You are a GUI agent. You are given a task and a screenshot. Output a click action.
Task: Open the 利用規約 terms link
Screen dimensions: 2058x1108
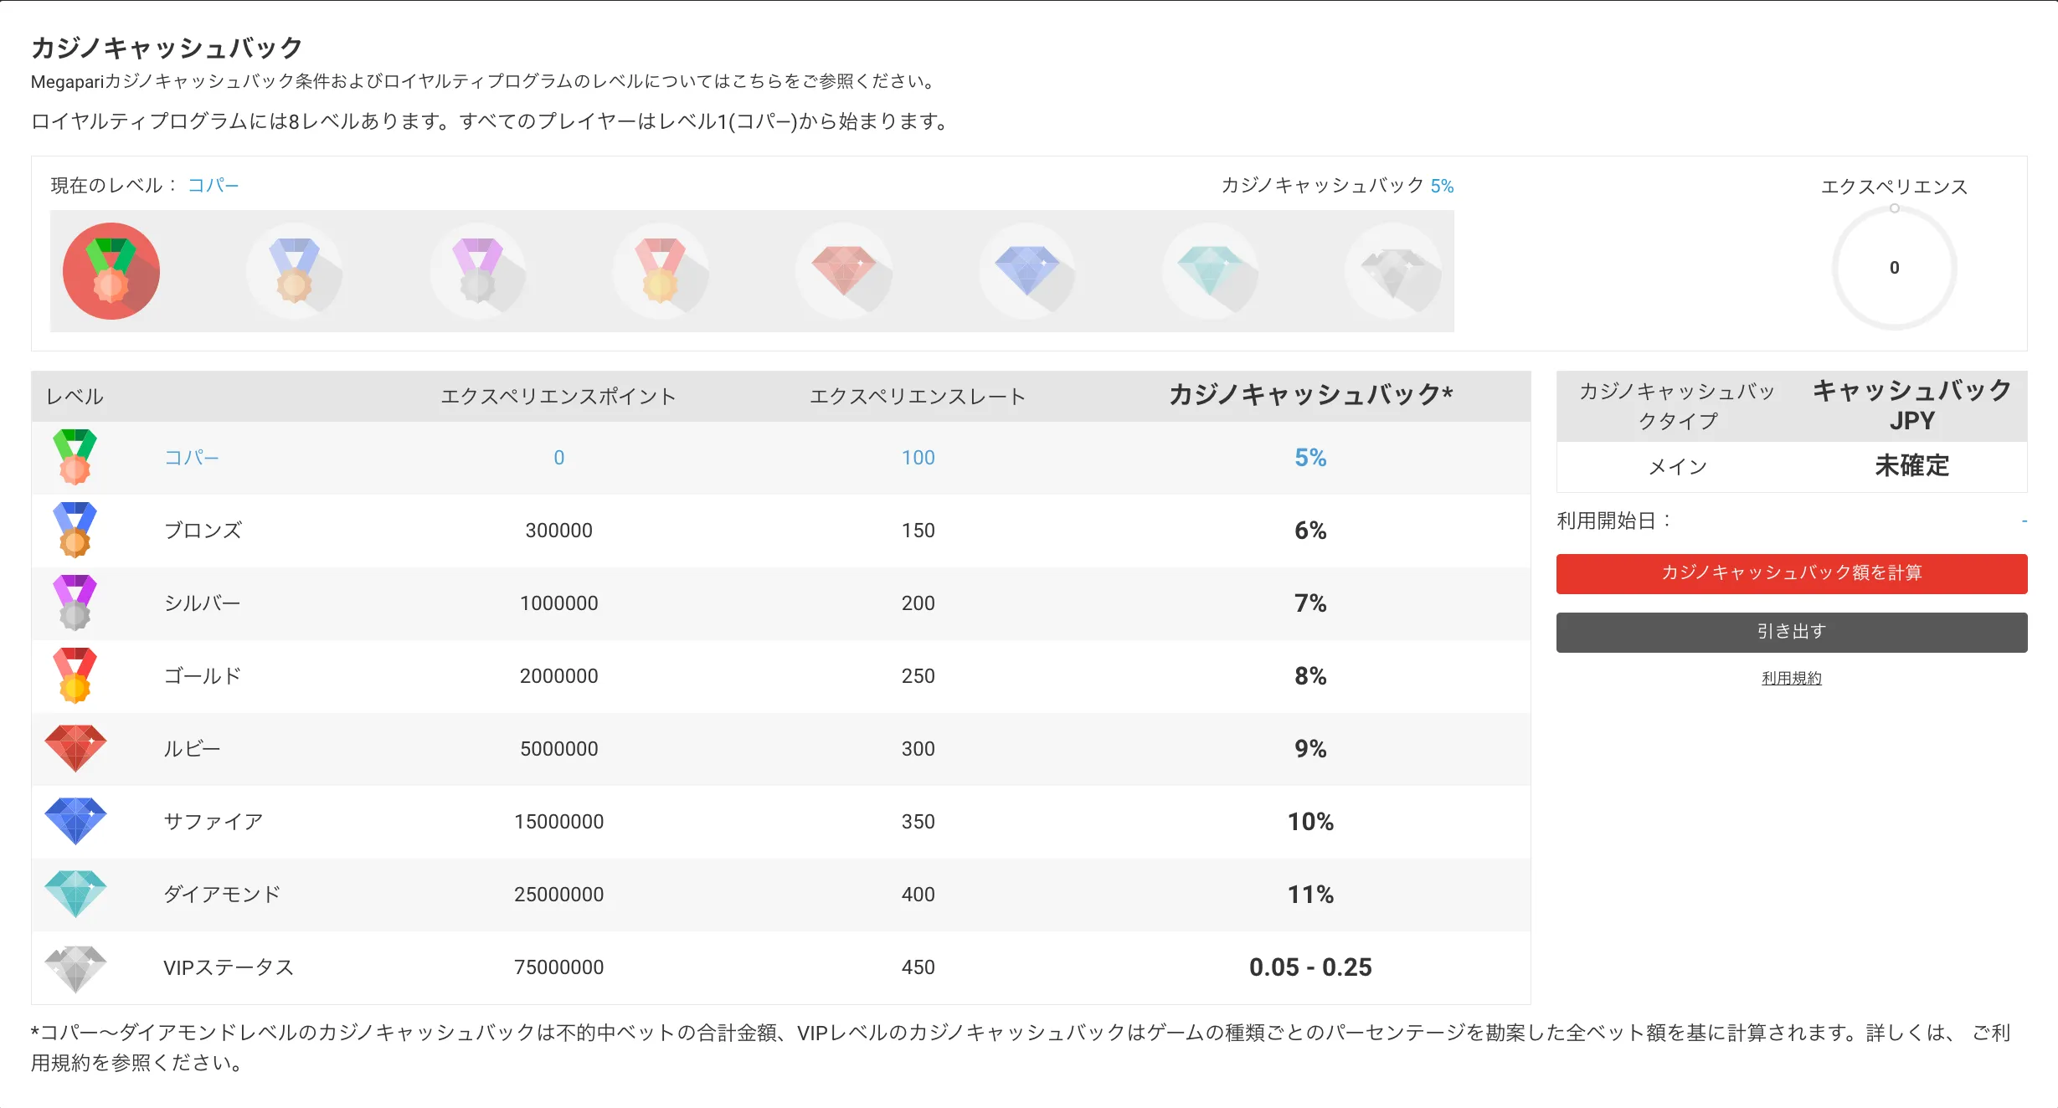coord(1791,678)
